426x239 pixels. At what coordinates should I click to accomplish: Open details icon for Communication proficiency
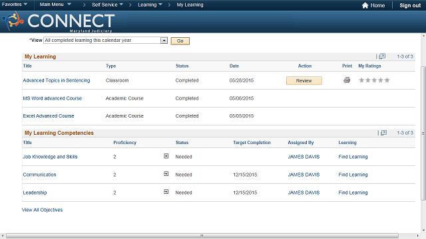pos(166,174)
